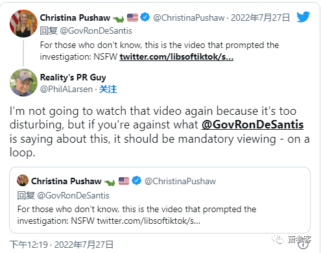The height and width of the screenshot is (253, 321).
Task: Click the 2022年7月27日 date in header
Action: [x=260, y=18]
